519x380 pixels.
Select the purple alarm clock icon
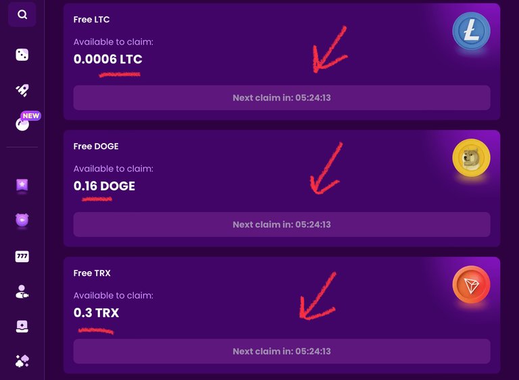(x=22, y=220)
